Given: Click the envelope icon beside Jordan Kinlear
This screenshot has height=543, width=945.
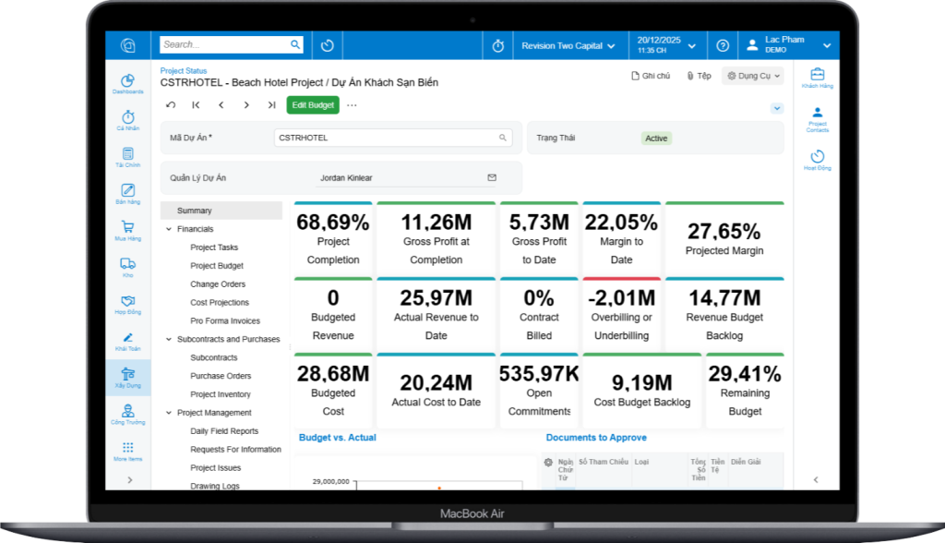Looking at the screenshot, I should click(492, 177).
